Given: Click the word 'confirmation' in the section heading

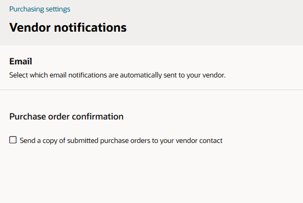Looking at the screenshot, I should (x=97, y=116).
